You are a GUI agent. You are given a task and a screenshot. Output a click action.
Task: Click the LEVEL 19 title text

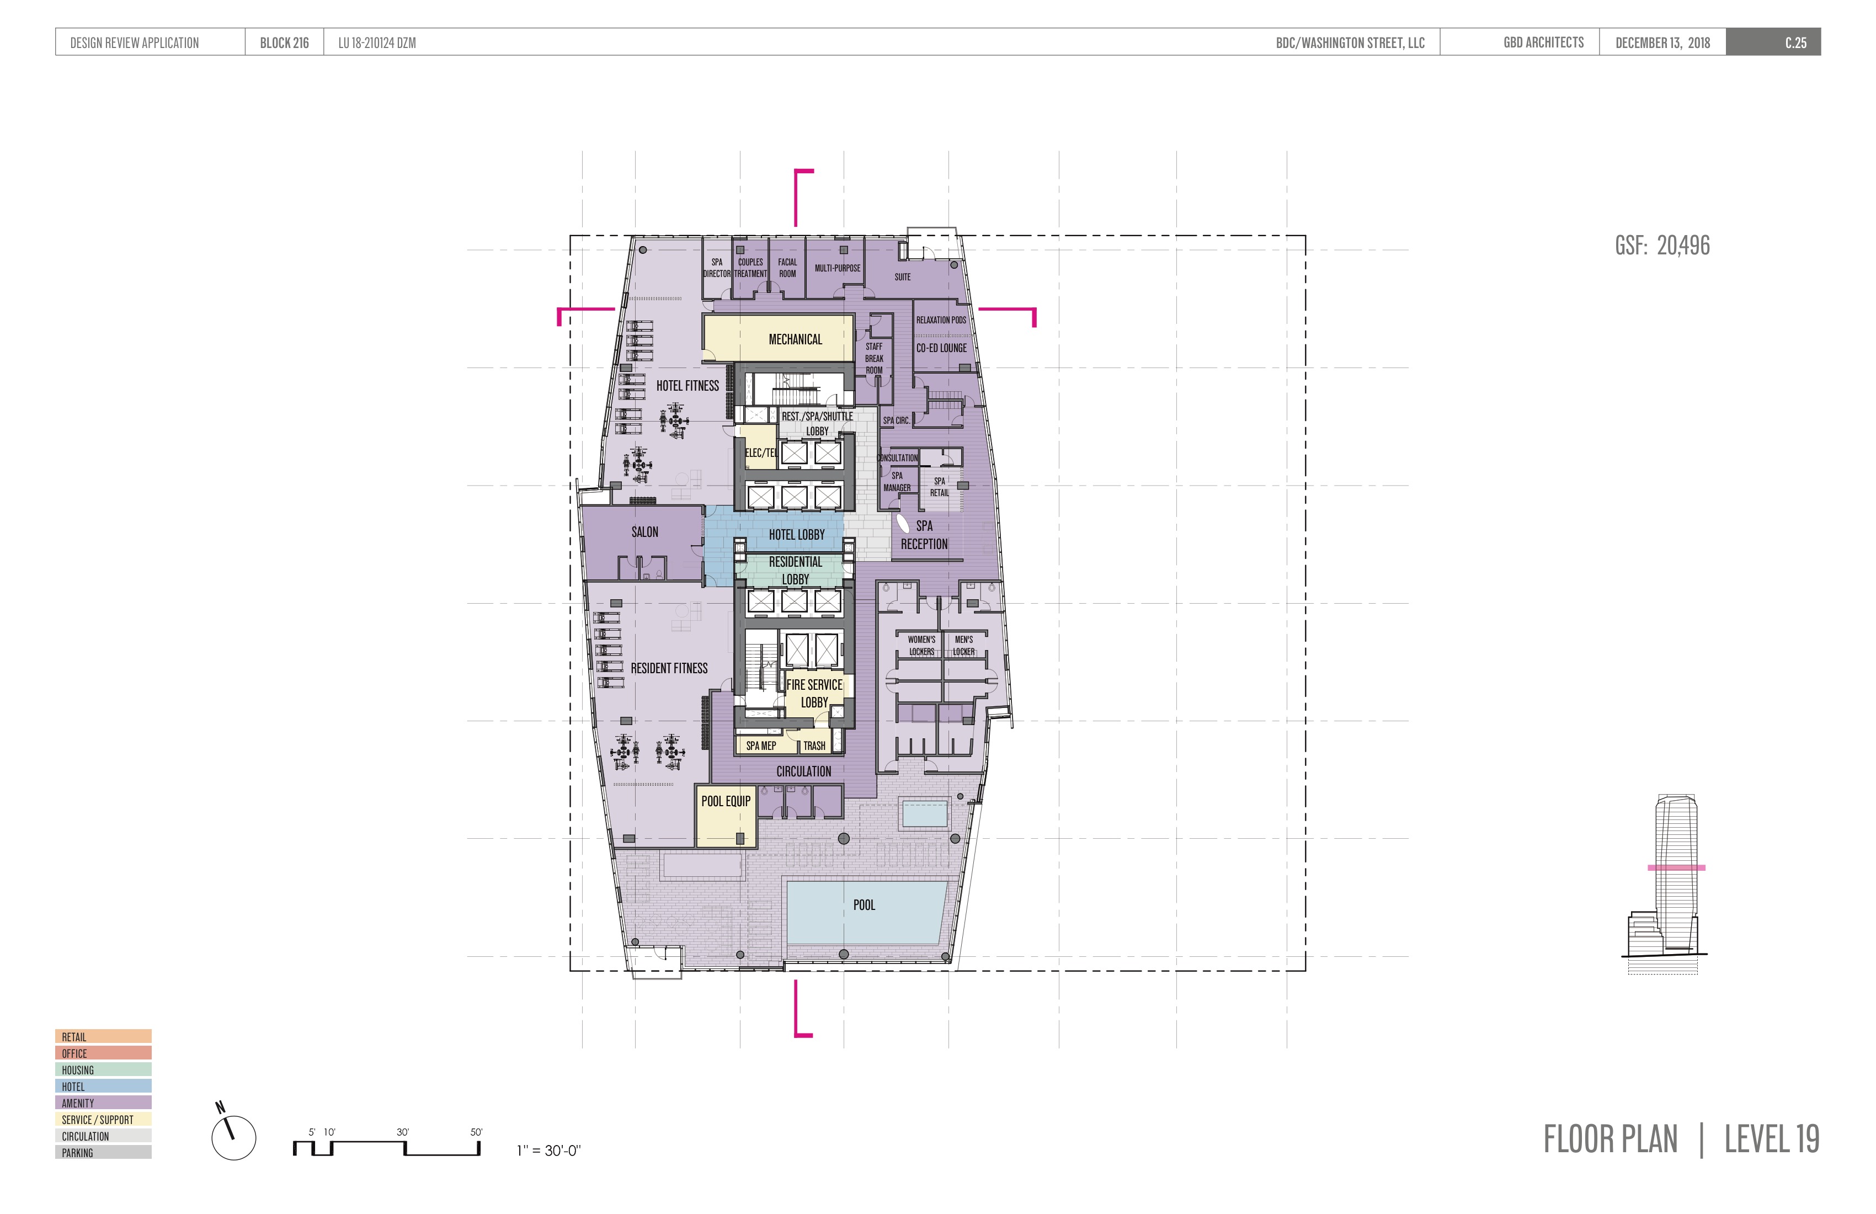coord(1772,1139)
